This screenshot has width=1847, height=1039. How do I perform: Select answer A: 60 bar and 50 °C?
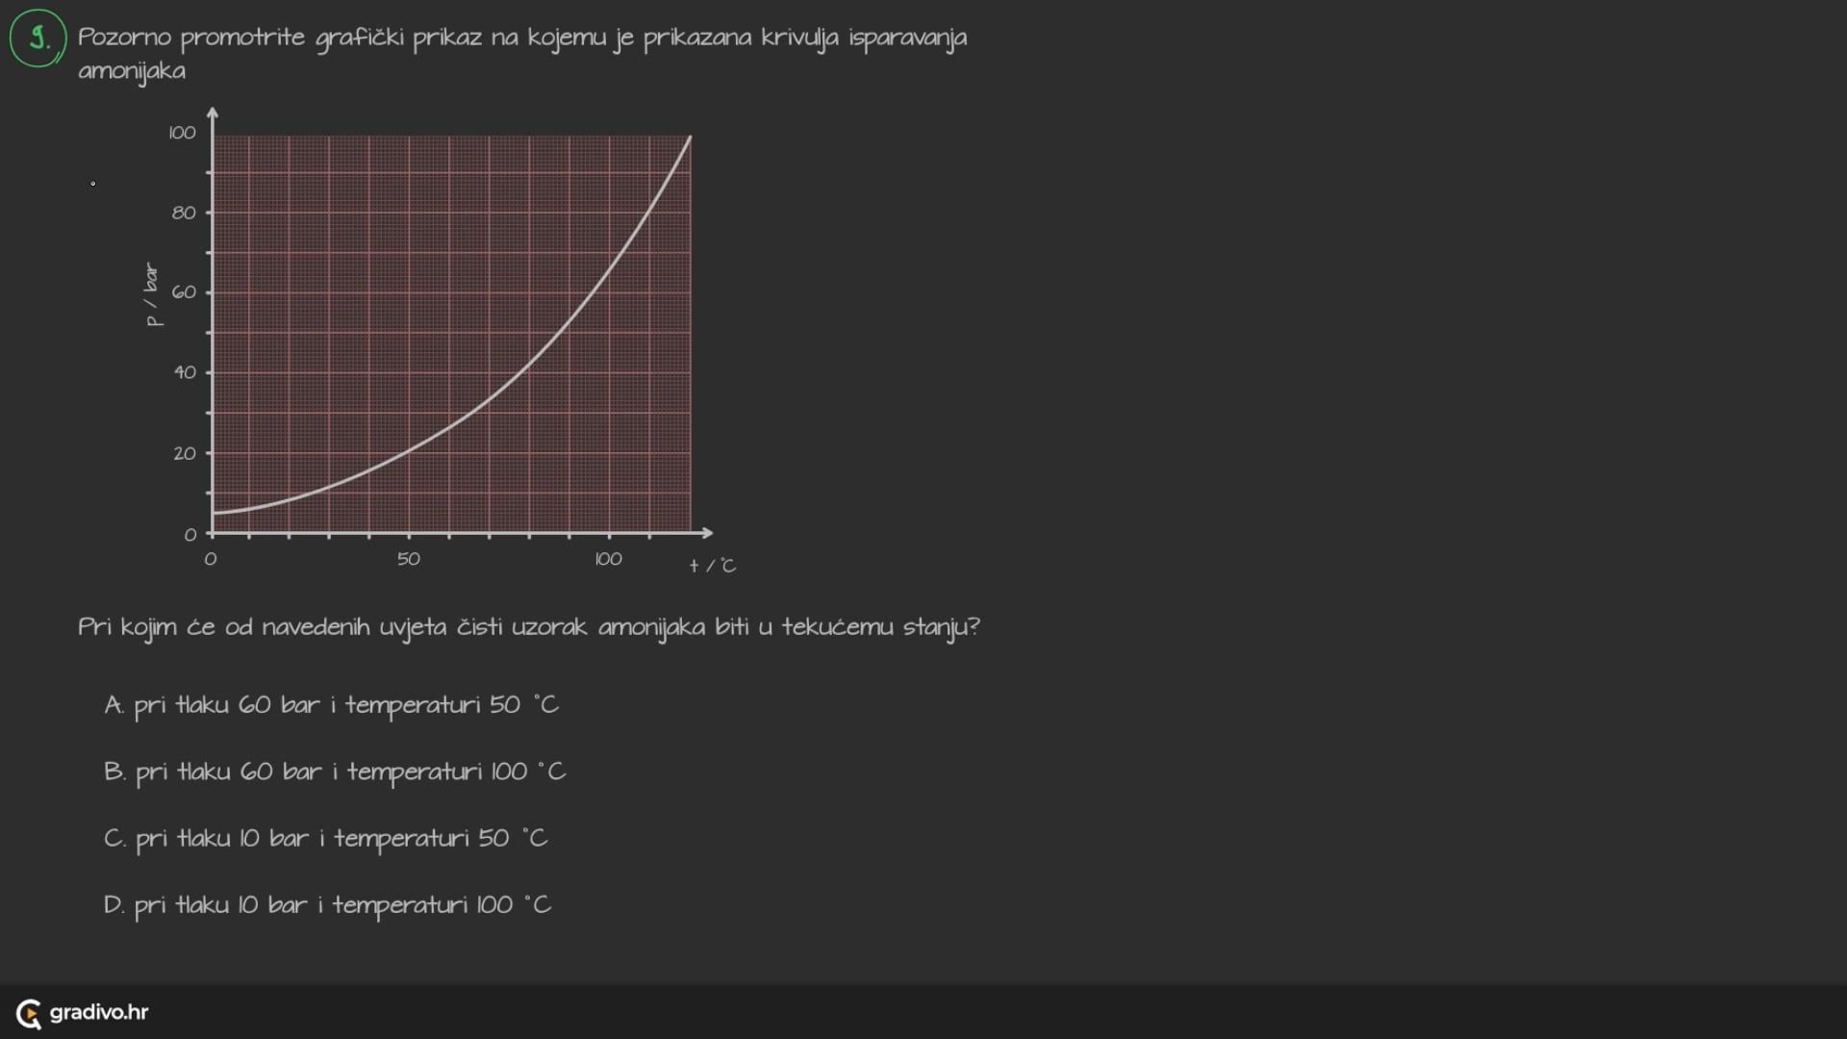coord(331,705)
